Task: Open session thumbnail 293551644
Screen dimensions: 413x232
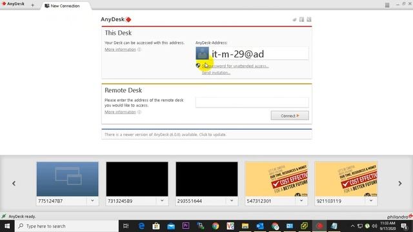Action: 206,179
